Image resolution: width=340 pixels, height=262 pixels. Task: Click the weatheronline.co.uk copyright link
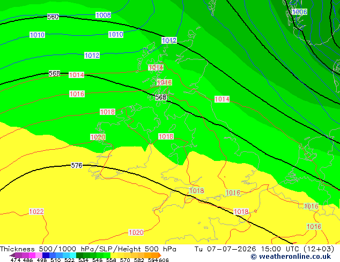pos(291,257)
